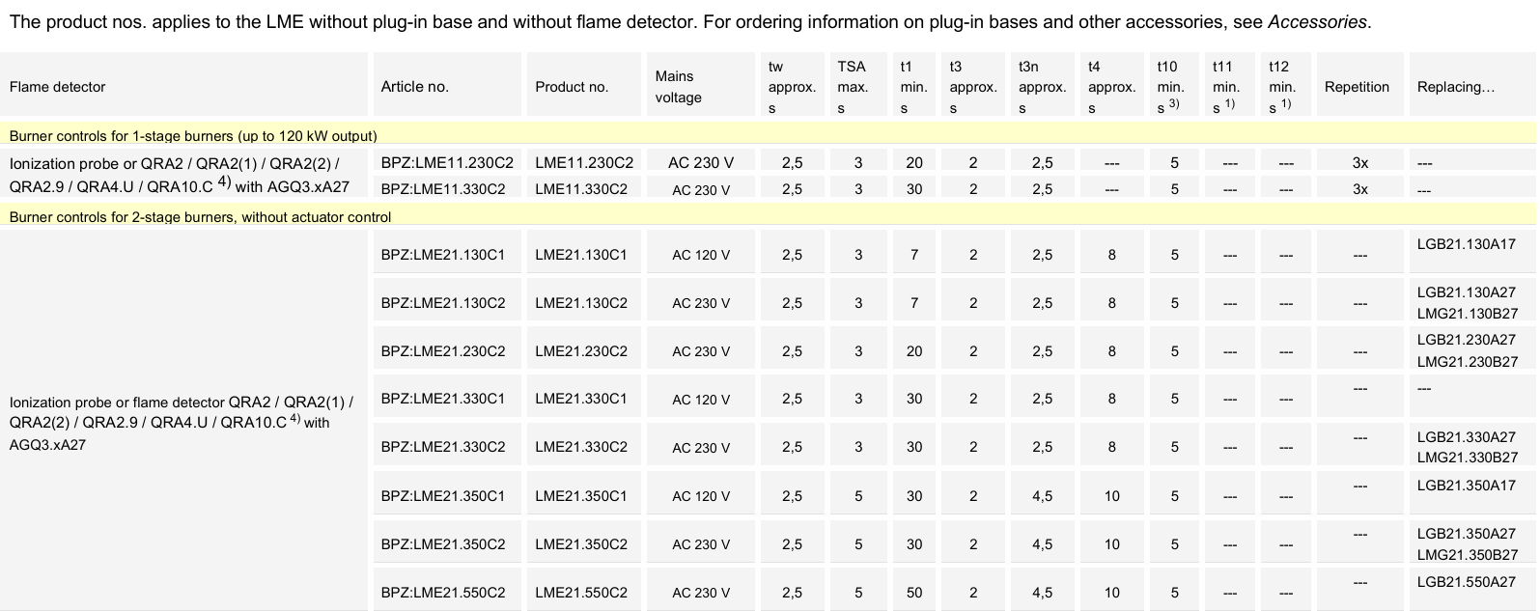Image resolution: width=1540 pixels, height=611 pixels.
Task: Click article number BPZ:LME21.130C1
Action: 443,255
